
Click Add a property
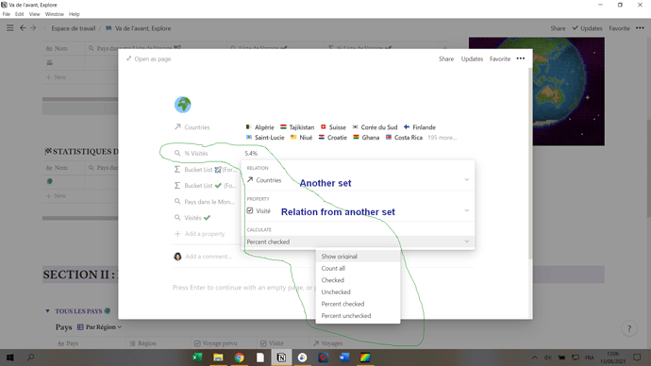[205, 234]
